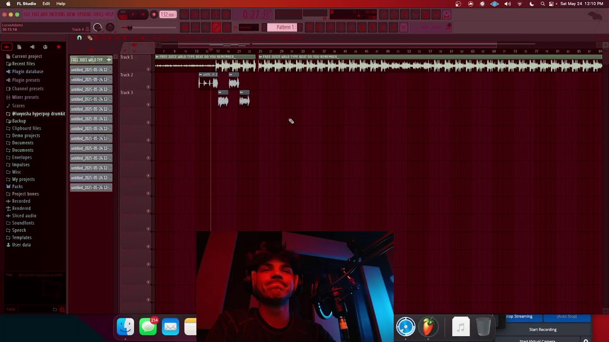Open the macOS Edit menu
Image resolution: width=609 pixels, height=342 pixels.
pyautogui.click(x=46, y=4)
